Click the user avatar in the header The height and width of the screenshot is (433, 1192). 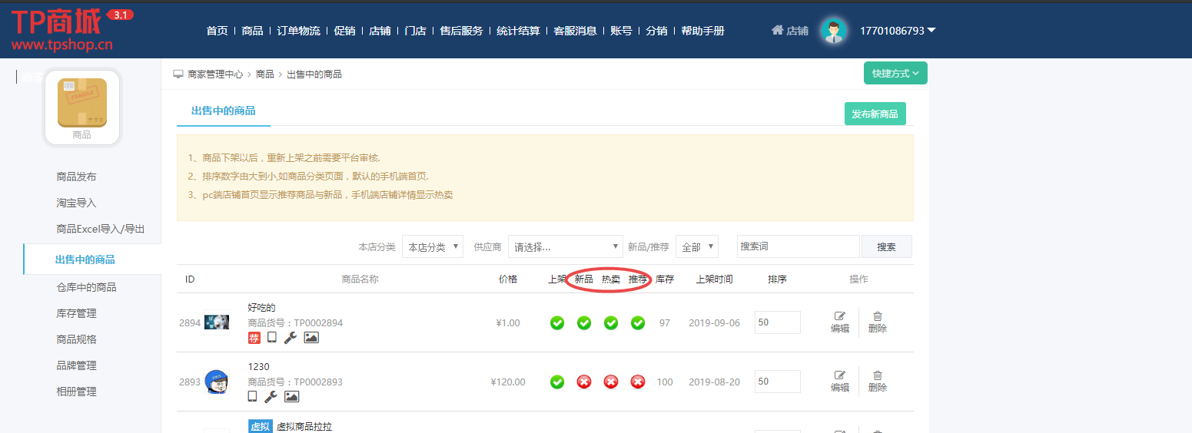point(832,31)
